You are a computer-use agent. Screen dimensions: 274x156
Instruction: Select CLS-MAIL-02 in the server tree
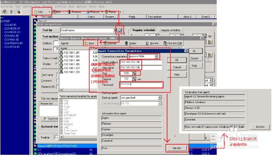pyautogui.click(x=12, y=39)
